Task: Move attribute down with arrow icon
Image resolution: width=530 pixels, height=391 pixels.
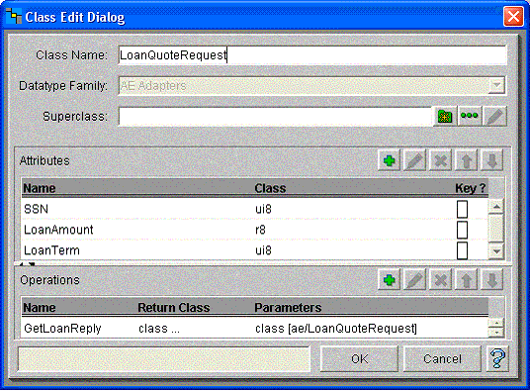Action: [x=491, y=160]
